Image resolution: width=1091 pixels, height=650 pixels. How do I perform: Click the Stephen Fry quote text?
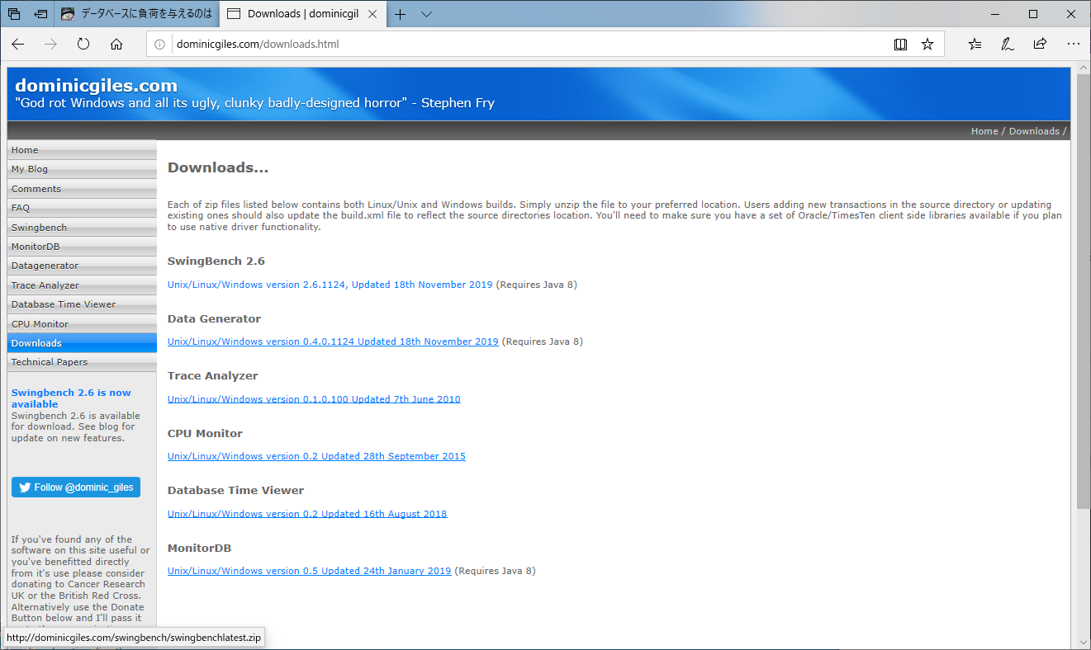[254, 103]
